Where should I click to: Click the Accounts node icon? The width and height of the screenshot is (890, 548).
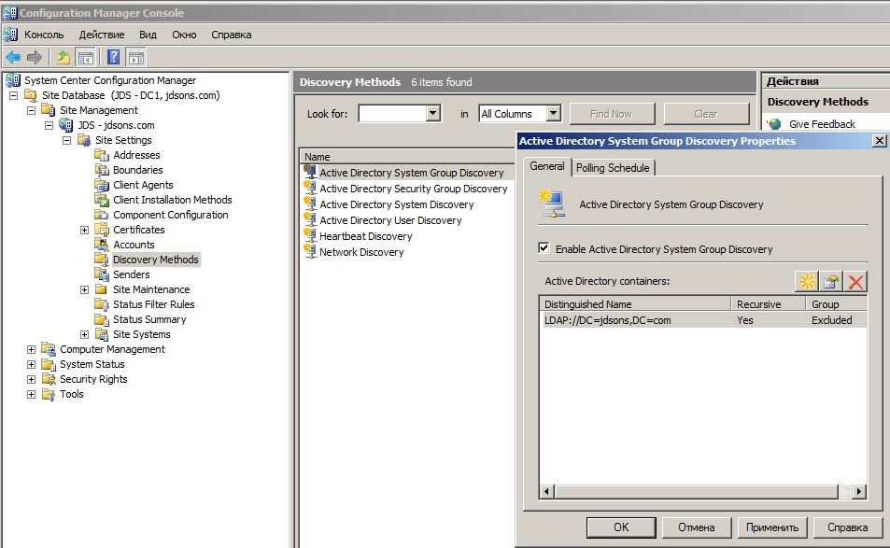click(x=102, y=245)
